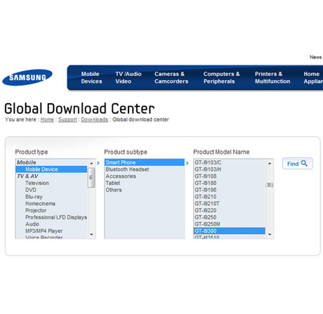The height and width of the screenshot is (314, 323).
Task: Click Product type list scroll-up arrow
Action: [x=91, y=163]
